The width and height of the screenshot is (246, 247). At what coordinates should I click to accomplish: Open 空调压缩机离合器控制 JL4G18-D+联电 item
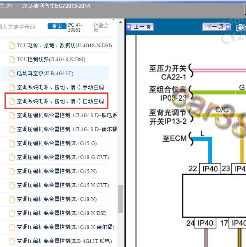click(67, 115)
